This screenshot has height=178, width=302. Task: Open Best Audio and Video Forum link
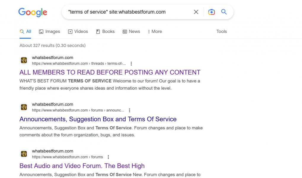(82, 166)
